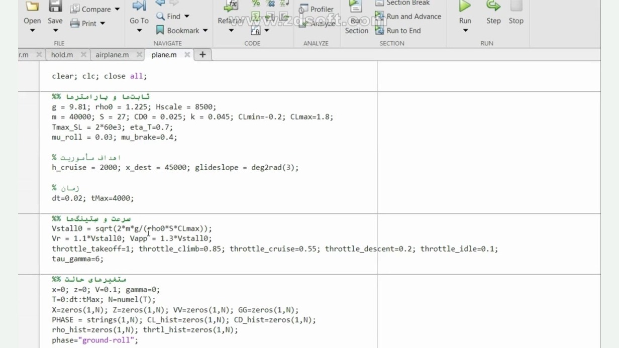
Task: Click the comment percent icon
Action: click(256, 4)
